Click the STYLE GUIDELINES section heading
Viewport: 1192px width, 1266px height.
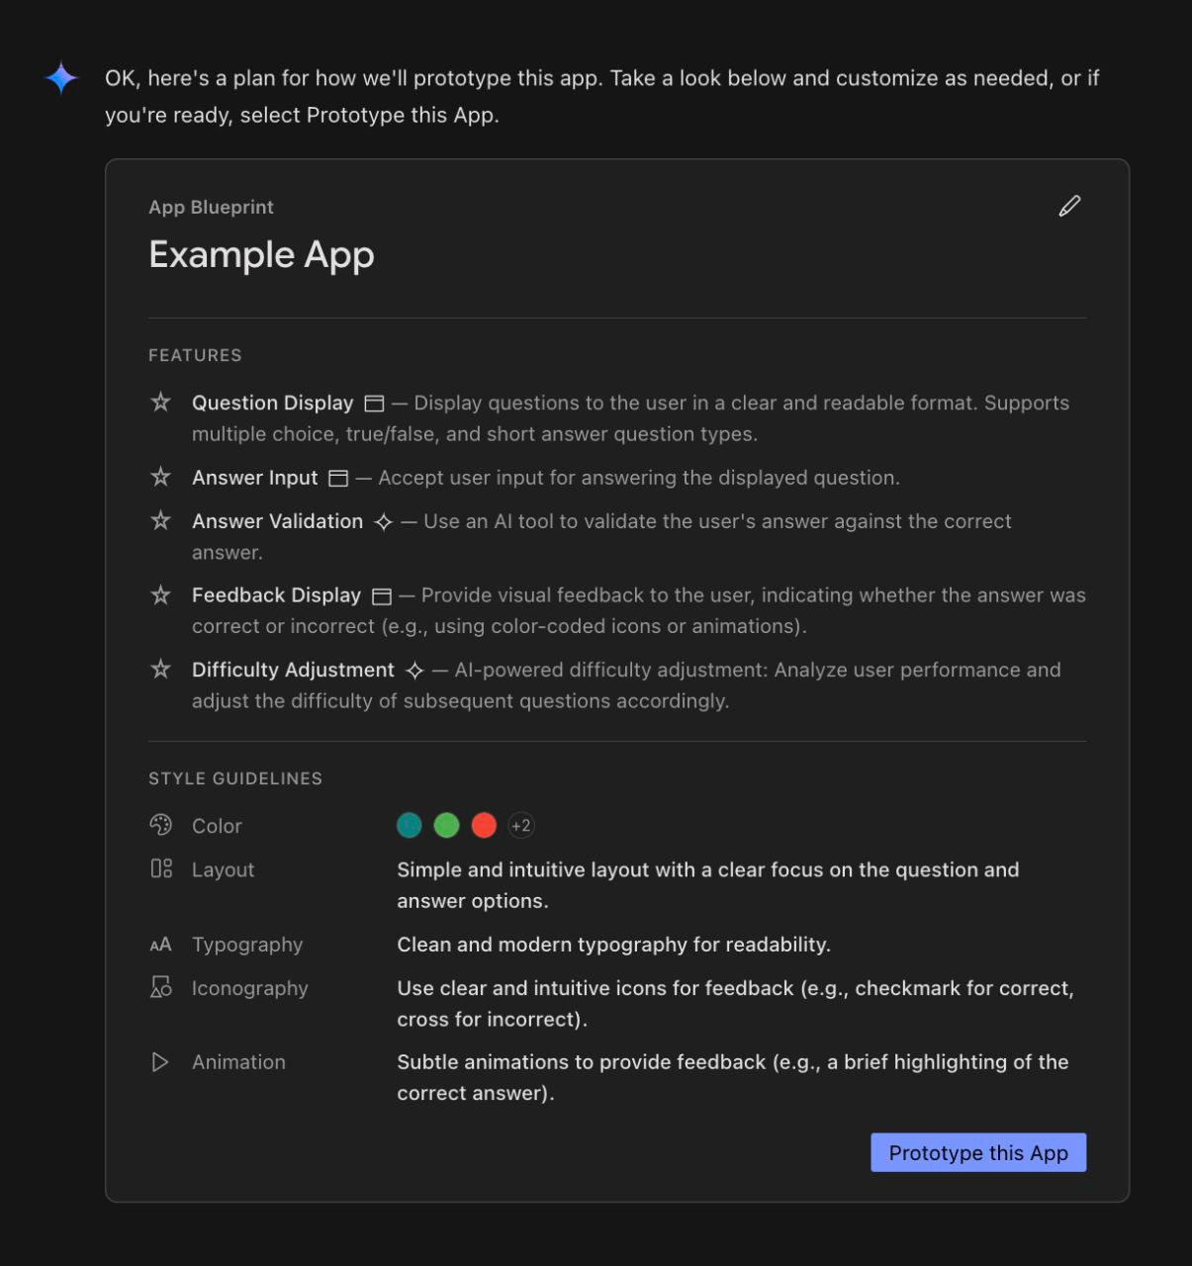point(235,778)
